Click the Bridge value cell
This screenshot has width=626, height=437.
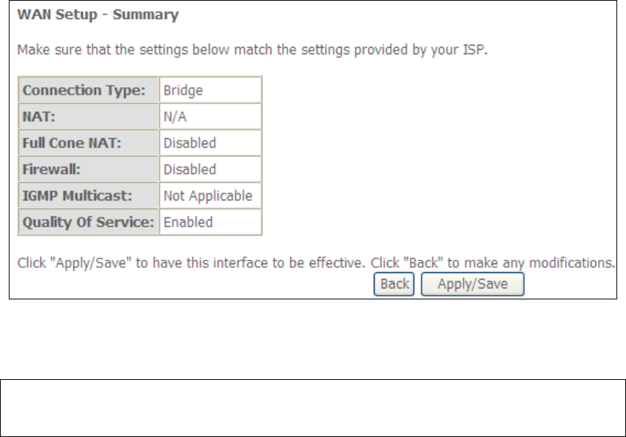(210, 91)
